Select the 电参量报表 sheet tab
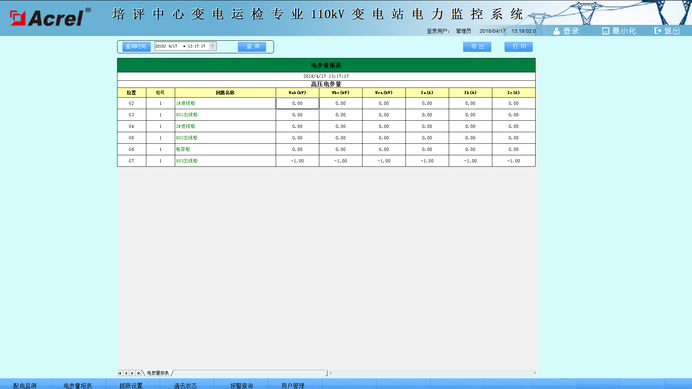This screenshot has width=692, height=389. click(158, 373)
